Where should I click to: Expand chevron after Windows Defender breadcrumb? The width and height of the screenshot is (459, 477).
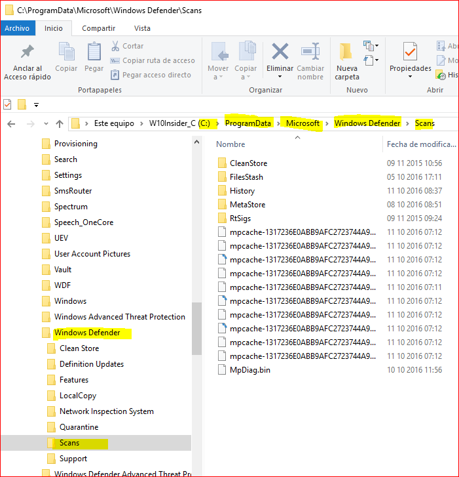click(408, 123)
